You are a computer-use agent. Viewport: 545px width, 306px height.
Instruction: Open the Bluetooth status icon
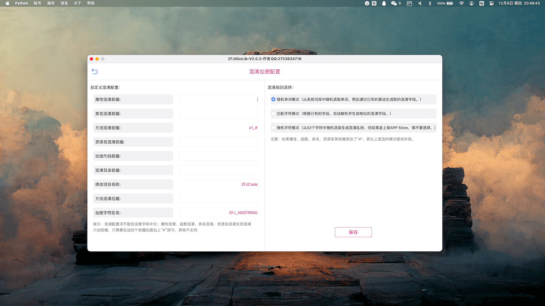[430, 3]
